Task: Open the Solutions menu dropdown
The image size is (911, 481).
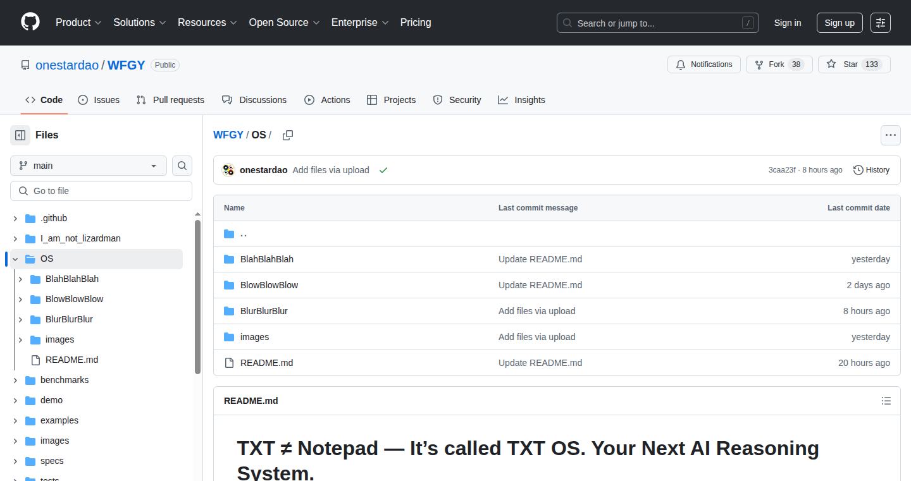Action: coord(140,23)
